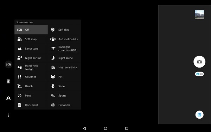The width and height of the screenshot is (211, 132).
Task: Select the Party scene icon
Action: coord(20,95)
